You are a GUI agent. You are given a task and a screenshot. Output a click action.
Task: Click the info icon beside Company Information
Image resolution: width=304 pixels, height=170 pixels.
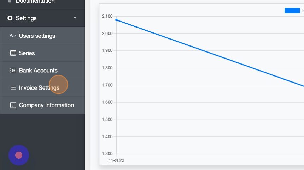(x=13, y=105)
